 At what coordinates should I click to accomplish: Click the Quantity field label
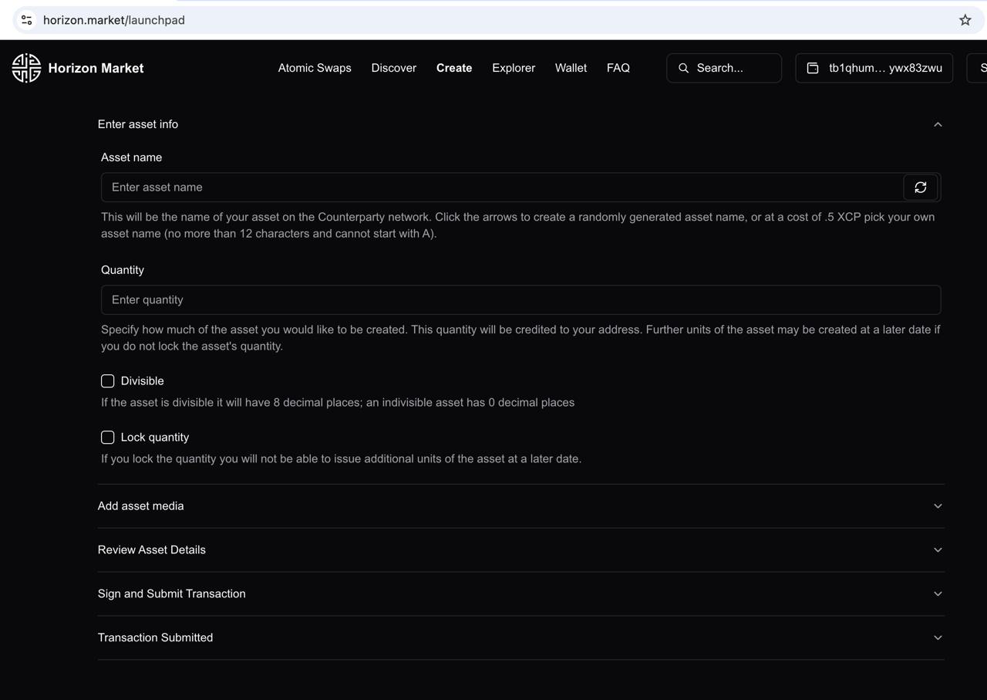[x=123, y=270]
